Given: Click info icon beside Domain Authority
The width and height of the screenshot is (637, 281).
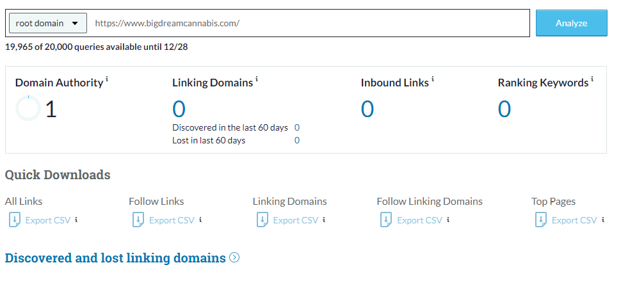Looking at the screenshot, I should click(107, 79).
